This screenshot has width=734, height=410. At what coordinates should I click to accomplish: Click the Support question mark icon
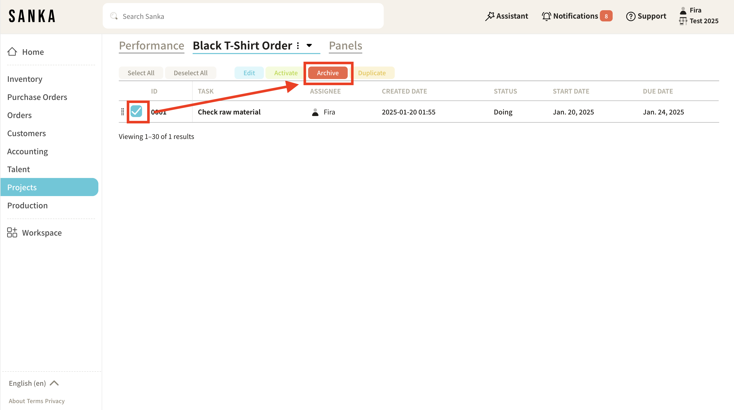point(631,16)
